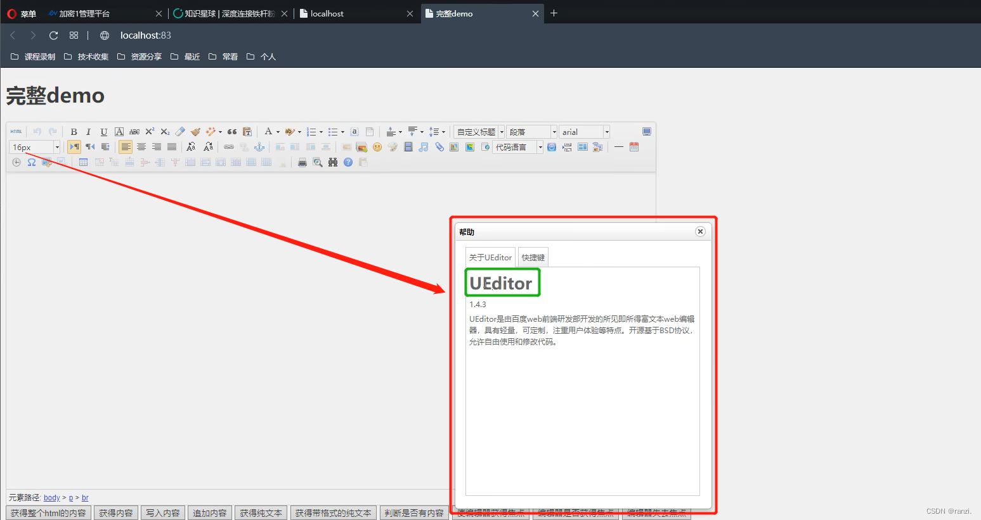Open the font color picker
The image size is (981, 520).
tap(269, 131)
